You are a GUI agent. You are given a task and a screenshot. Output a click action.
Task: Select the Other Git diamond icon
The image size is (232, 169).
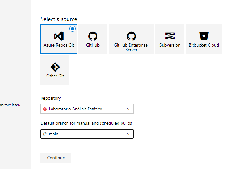(55, 67)
